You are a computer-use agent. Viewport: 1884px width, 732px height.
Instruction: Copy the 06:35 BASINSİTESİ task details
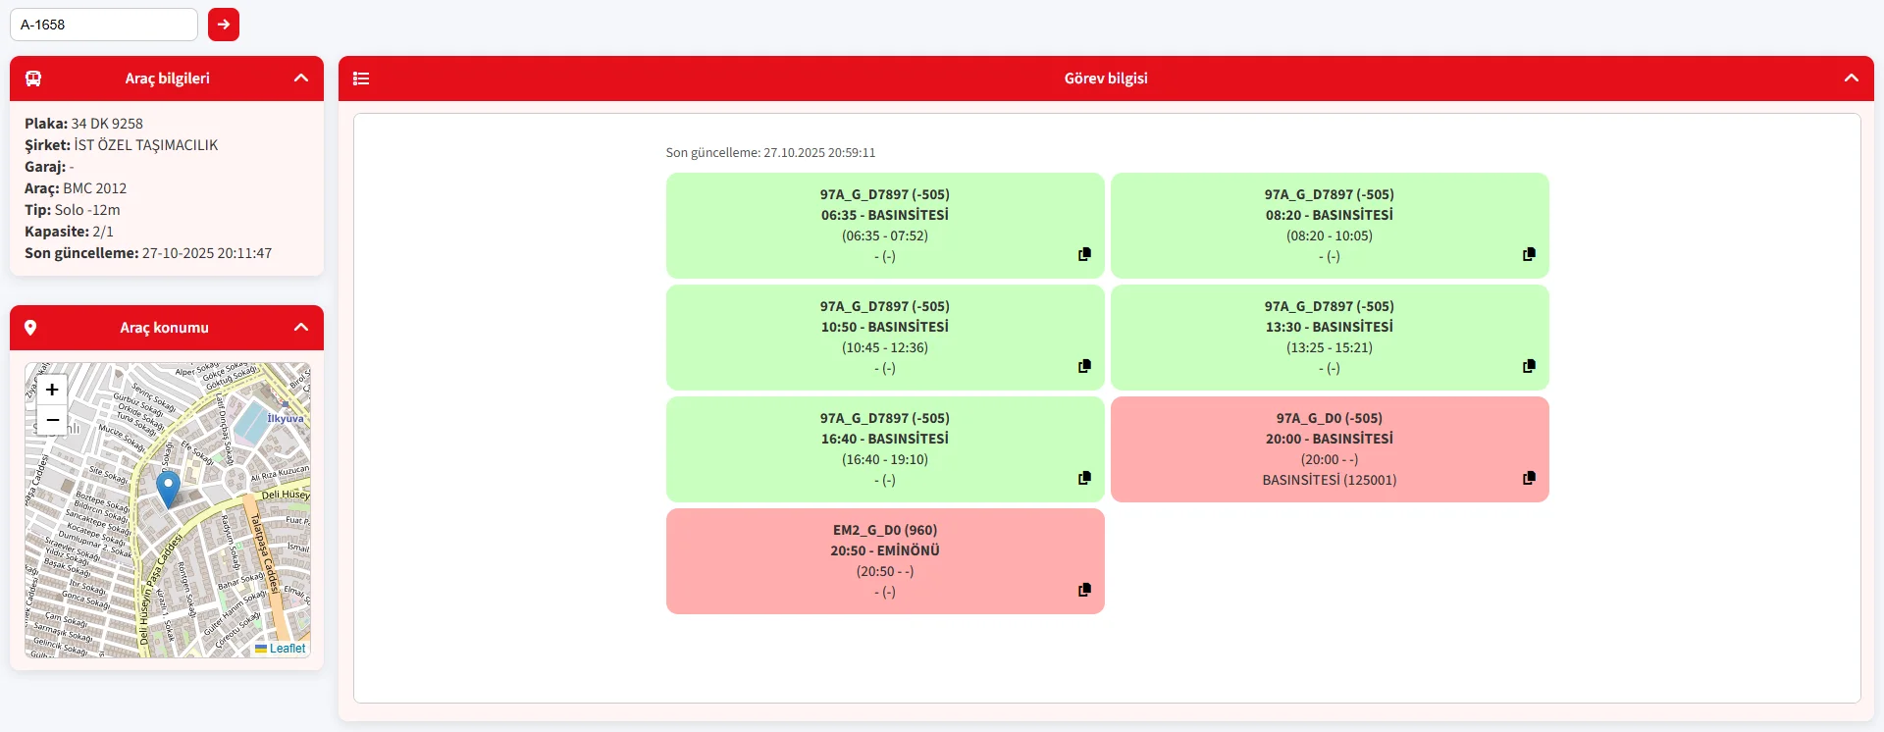click(1084, 254)
